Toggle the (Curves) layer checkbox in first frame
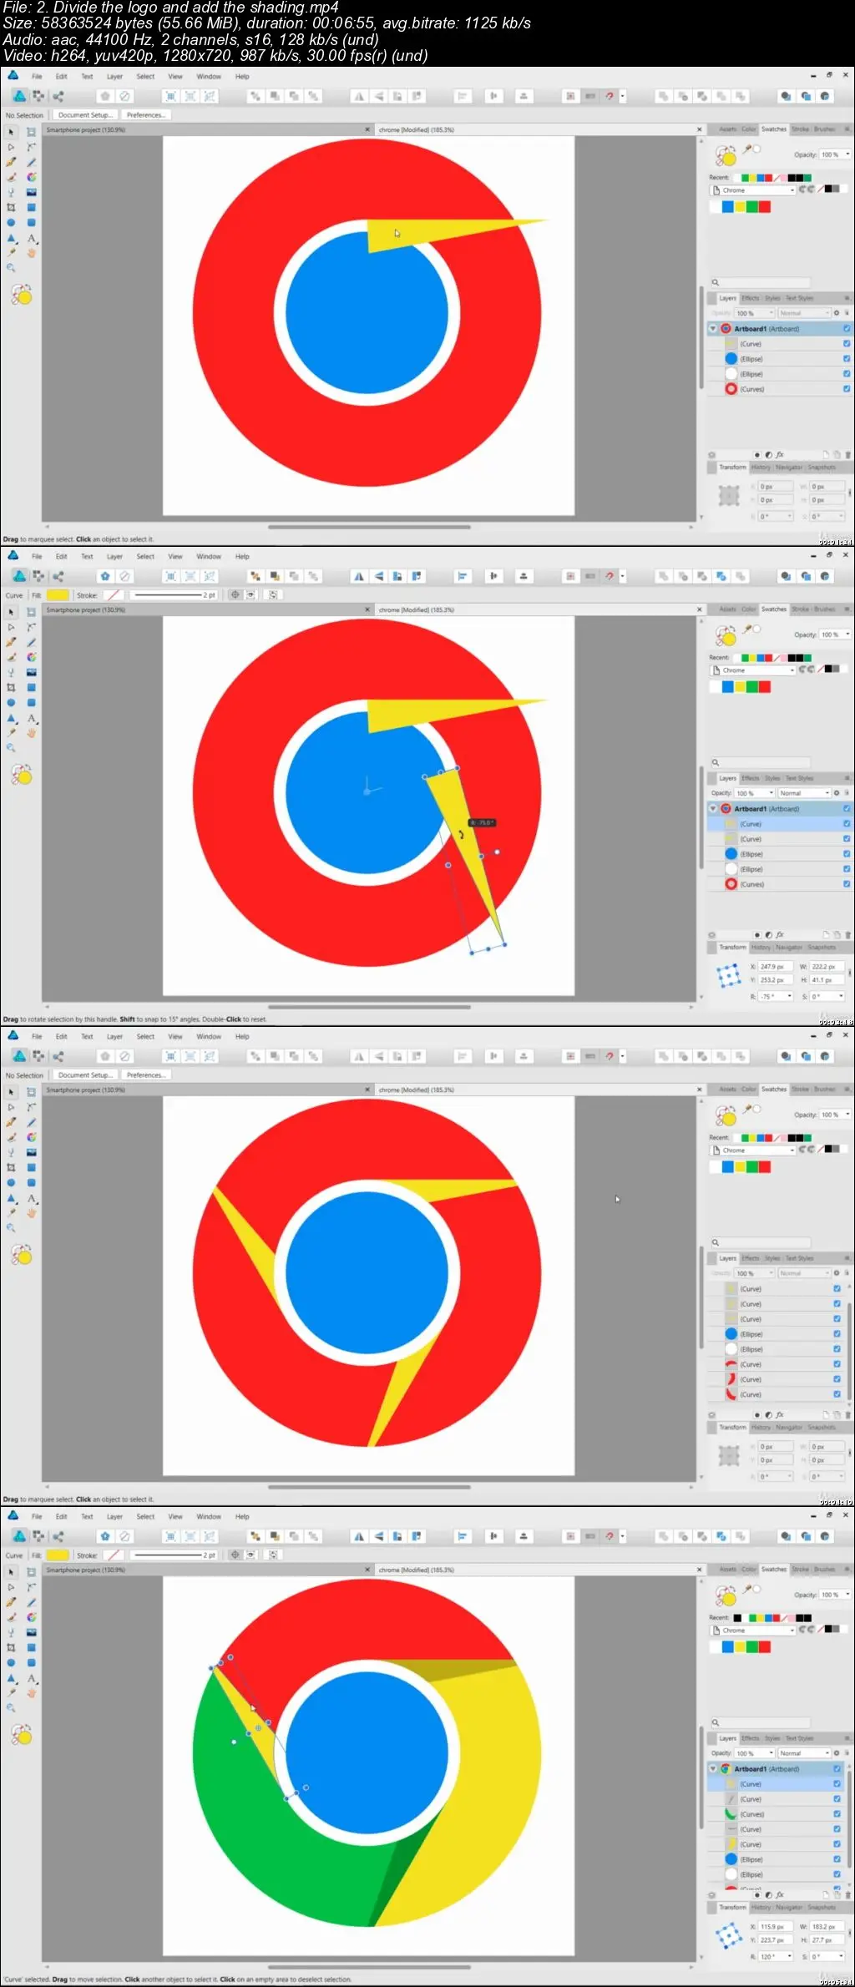Screen dimensions: 855x1987 pyautogui.click(x=847, y=389)
